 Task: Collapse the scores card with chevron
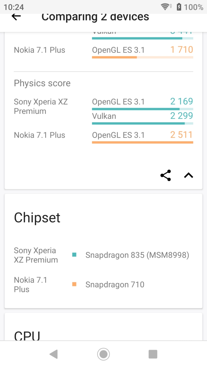pyautogui.click(x=189, y=175)
